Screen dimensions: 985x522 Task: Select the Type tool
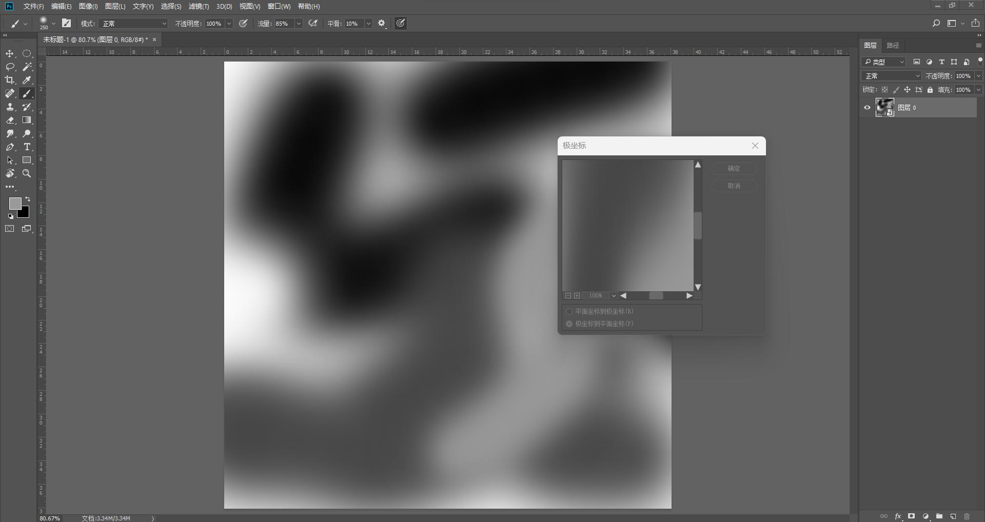27,147
